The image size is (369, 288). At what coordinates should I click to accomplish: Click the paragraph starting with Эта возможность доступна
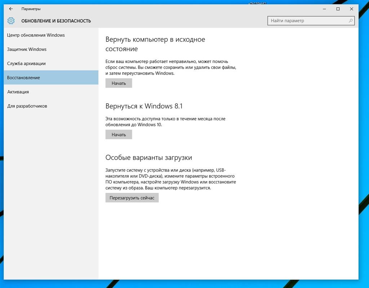click(165, 122)
